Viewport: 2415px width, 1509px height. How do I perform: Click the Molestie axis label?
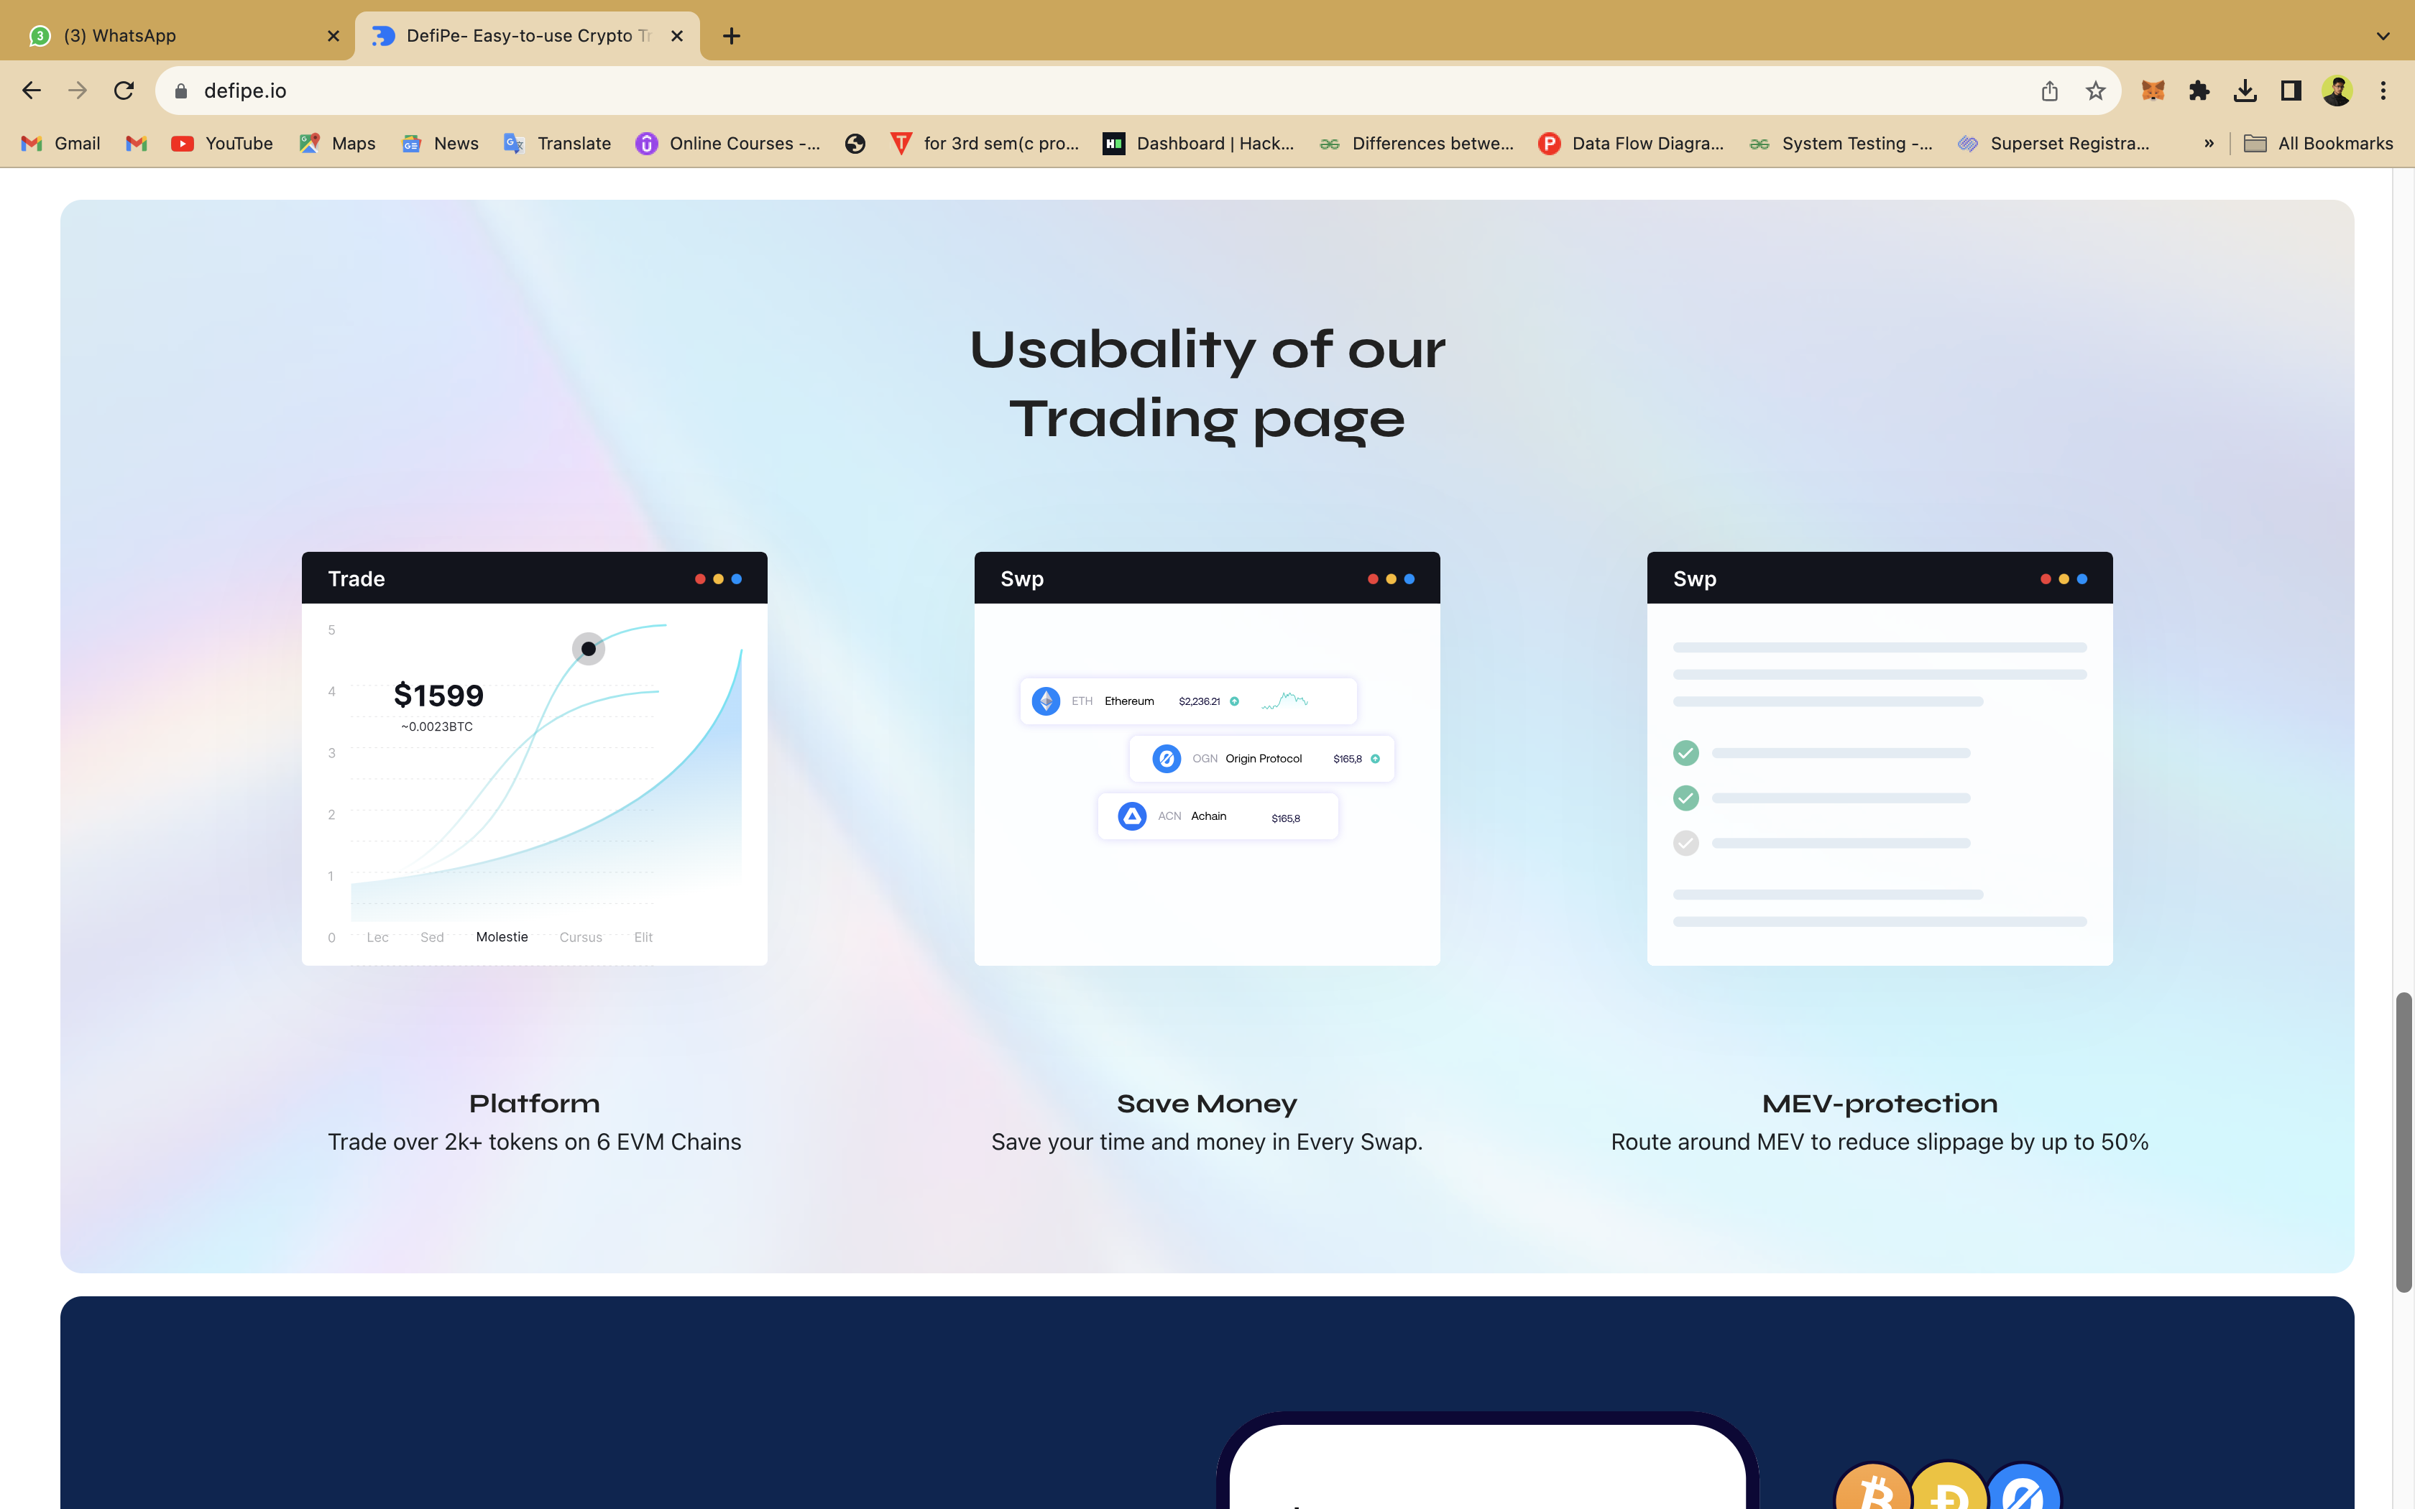(502, 936)
